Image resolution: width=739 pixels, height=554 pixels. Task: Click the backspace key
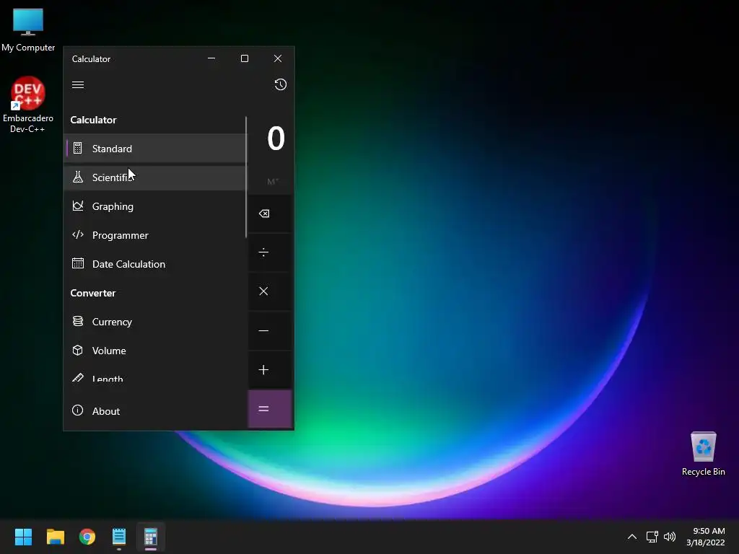click(270, 214)
